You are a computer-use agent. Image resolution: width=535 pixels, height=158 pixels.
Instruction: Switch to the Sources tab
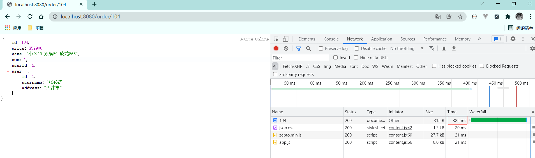(x=408, y=39)
